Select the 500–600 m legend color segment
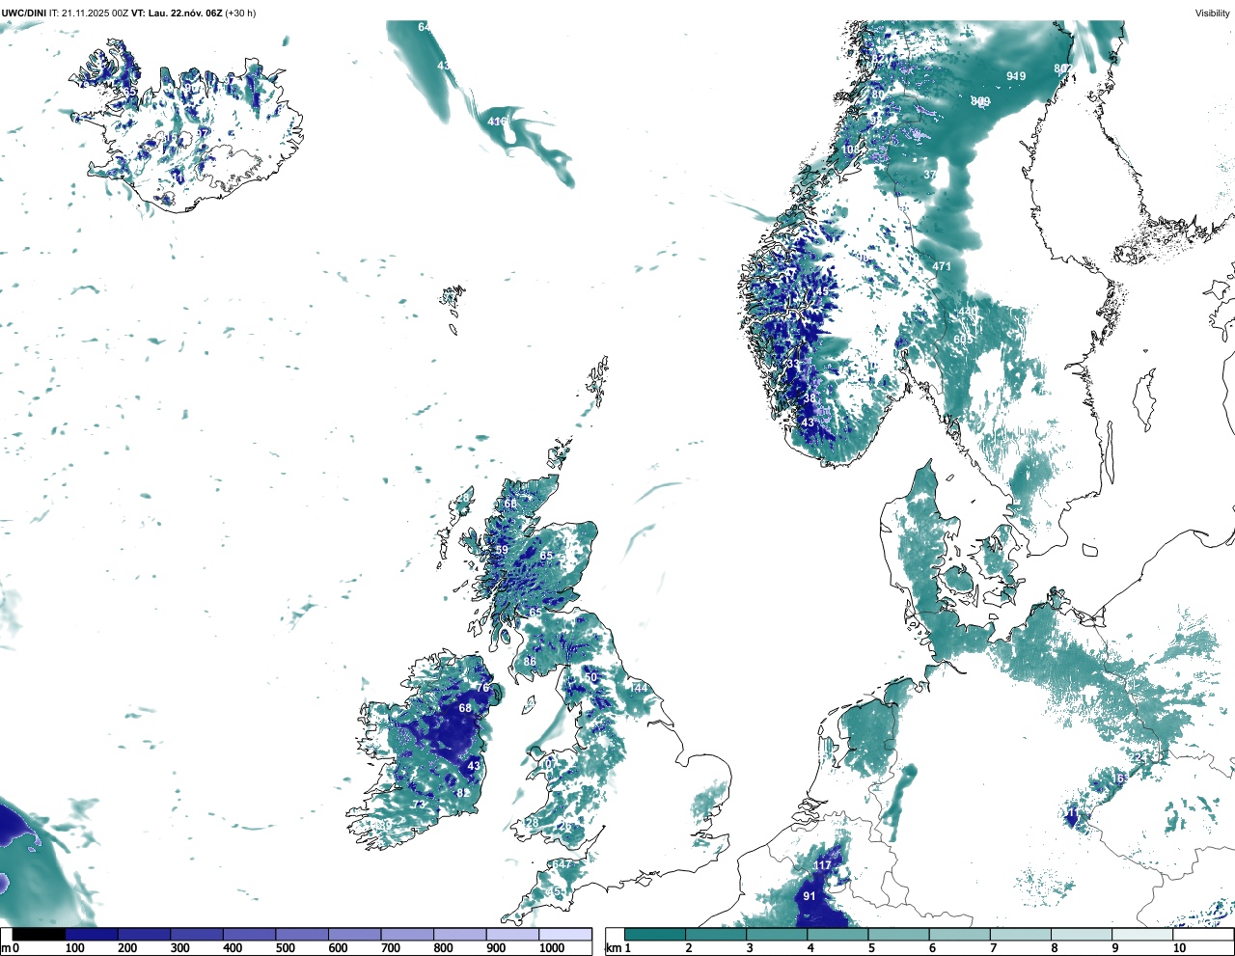The width and height of the screenshot is (1235, 956). [x=302, y=934]
